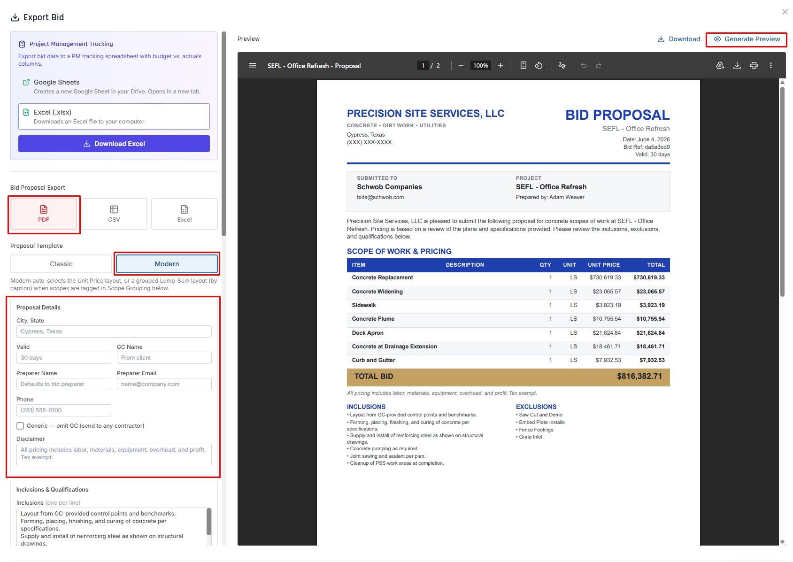Screen dimensions: 793x562
Task: Click the redo icon in PDF toolbar
Action: pos(599,65)
